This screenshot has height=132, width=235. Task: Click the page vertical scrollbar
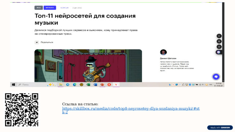point(223,42)
